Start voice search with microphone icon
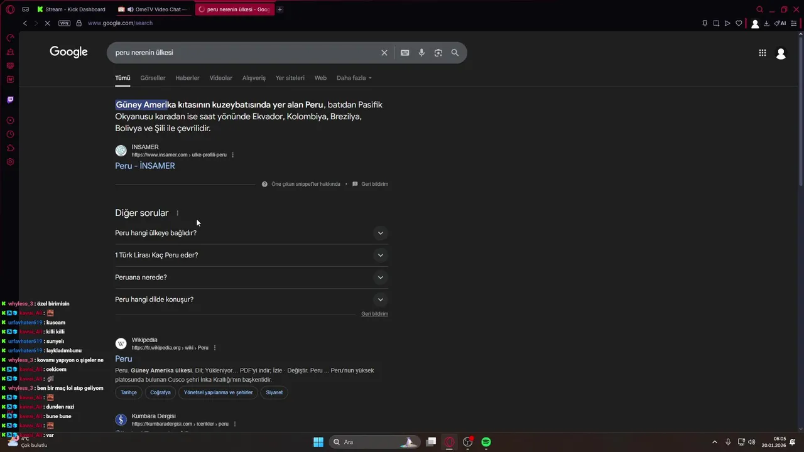The height and width of the screenshot is (452, 804). [421, 53]
